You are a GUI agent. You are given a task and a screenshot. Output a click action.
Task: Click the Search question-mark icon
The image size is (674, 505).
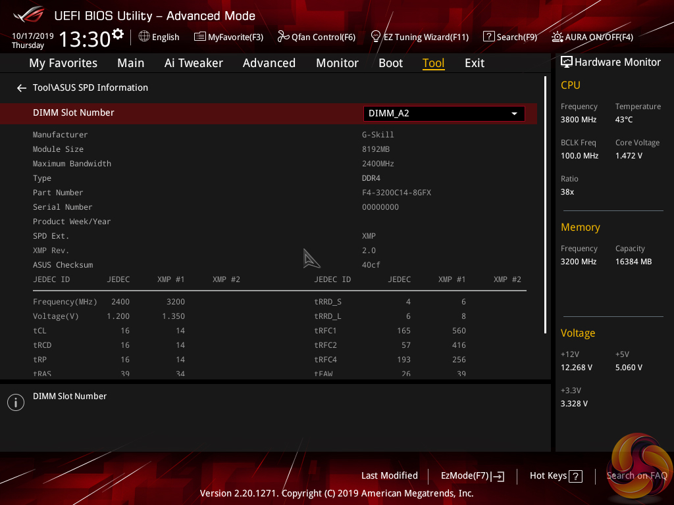tap(489, 37)
